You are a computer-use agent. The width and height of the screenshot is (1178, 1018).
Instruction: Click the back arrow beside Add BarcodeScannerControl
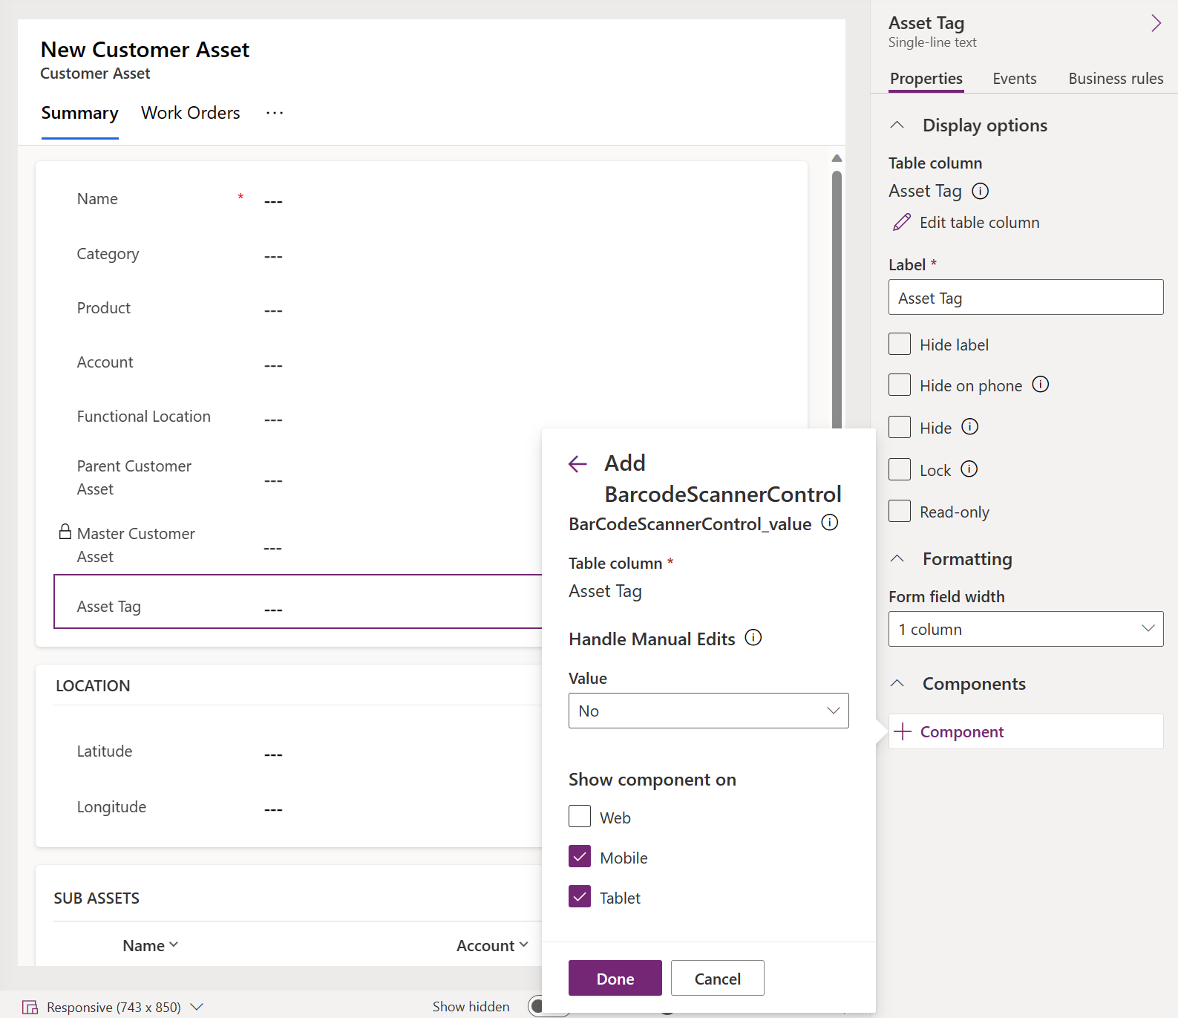(x=577, y=465)
